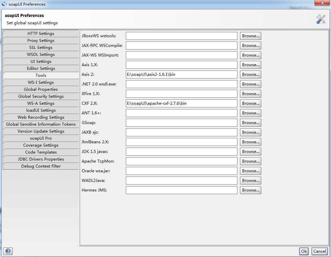
Task: Click the JAXB xjc input field
Action: point(182,132)
